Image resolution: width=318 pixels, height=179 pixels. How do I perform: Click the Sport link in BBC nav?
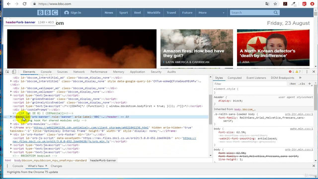pos(124,12)
